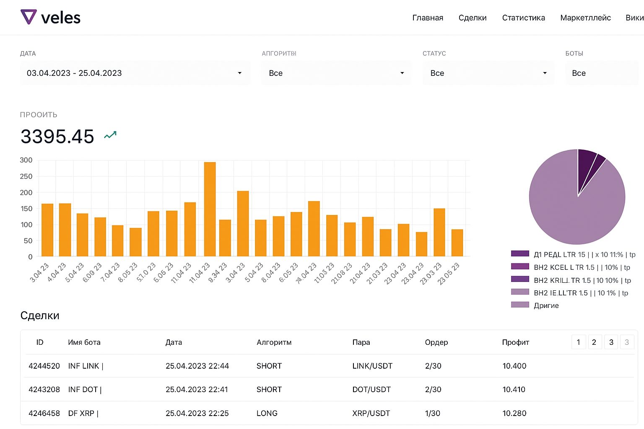Expand the algorithm filter dropdown
The height and width of the screenshot is (429, 644).
[336, 73]
